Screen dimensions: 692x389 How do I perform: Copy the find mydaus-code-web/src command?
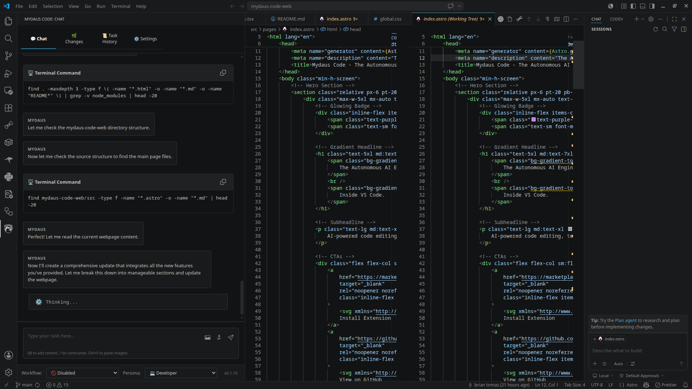coord(223,182)
